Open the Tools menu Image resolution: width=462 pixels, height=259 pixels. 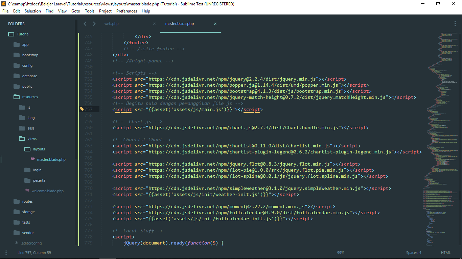[90, 11]
